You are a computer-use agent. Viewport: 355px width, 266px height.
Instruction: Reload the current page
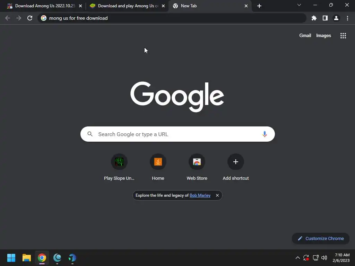30,18
